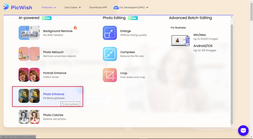
Task: Open the Portrait Enhance thumbnail
Action: point(29,75)
